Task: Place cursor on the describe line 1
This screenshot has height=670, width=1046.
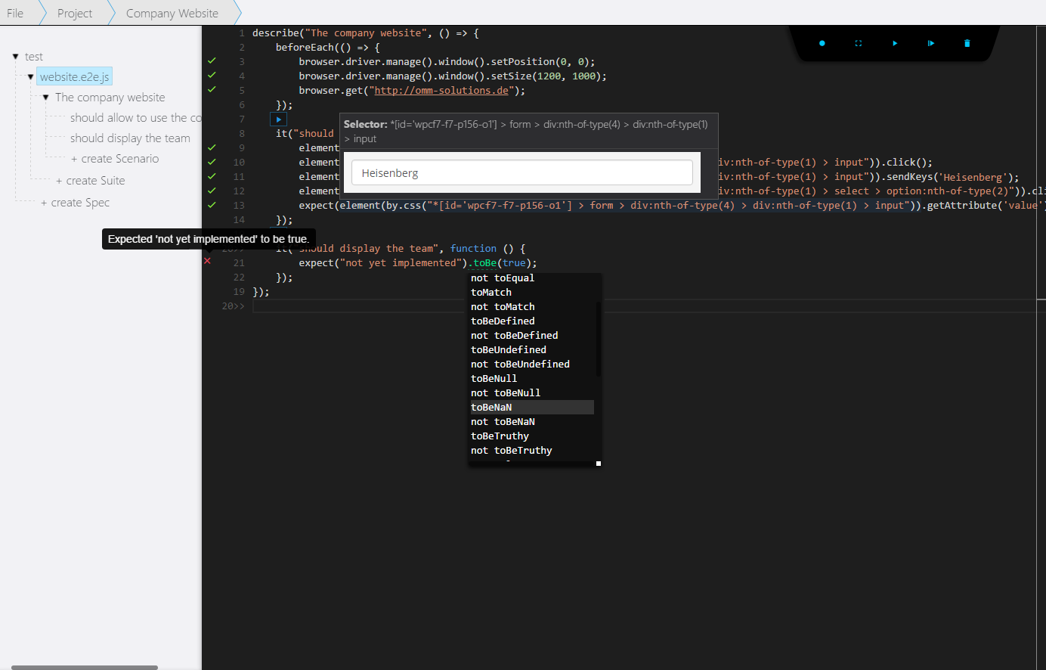Action: click(366, 33)
